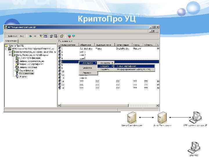Sort by Организация column header
The image size is (209, 157).
click(x=123, y=45)
